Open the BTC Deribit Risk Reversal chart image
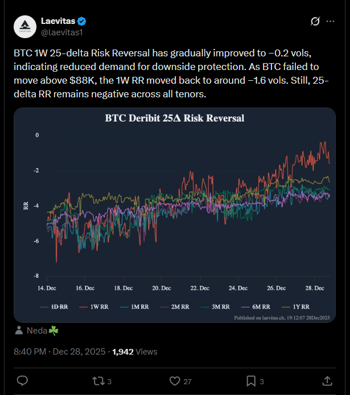 174,199
